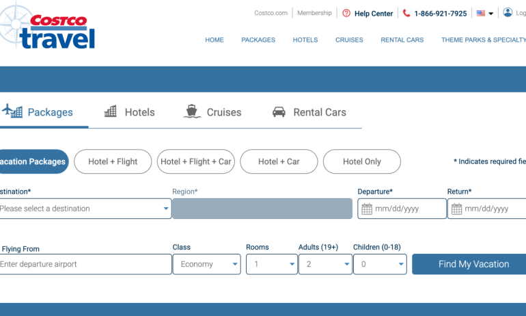Click the red phone icon
Viewport: 526px width, 316px height.
click(x=406, y=13)
